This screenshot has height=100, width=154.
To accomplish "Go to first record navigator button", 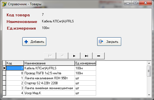I will tap(50, 56).
